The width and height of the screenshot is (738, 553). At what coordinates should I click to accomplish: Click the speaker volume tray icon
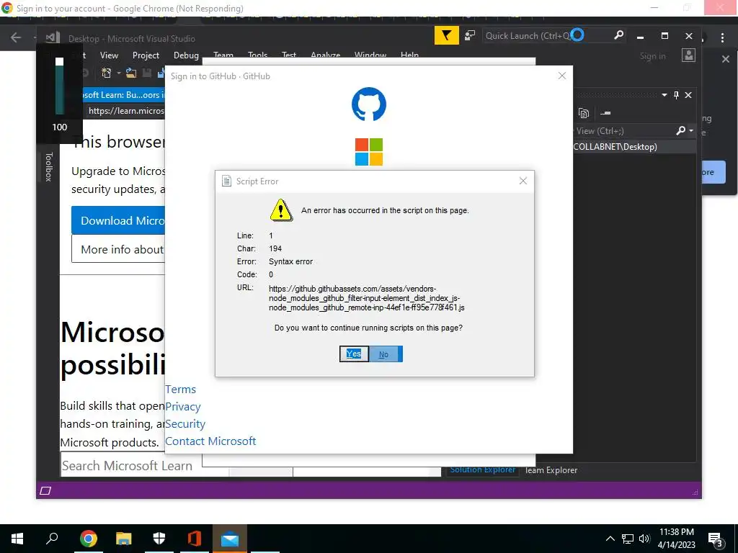coord(644,539)
